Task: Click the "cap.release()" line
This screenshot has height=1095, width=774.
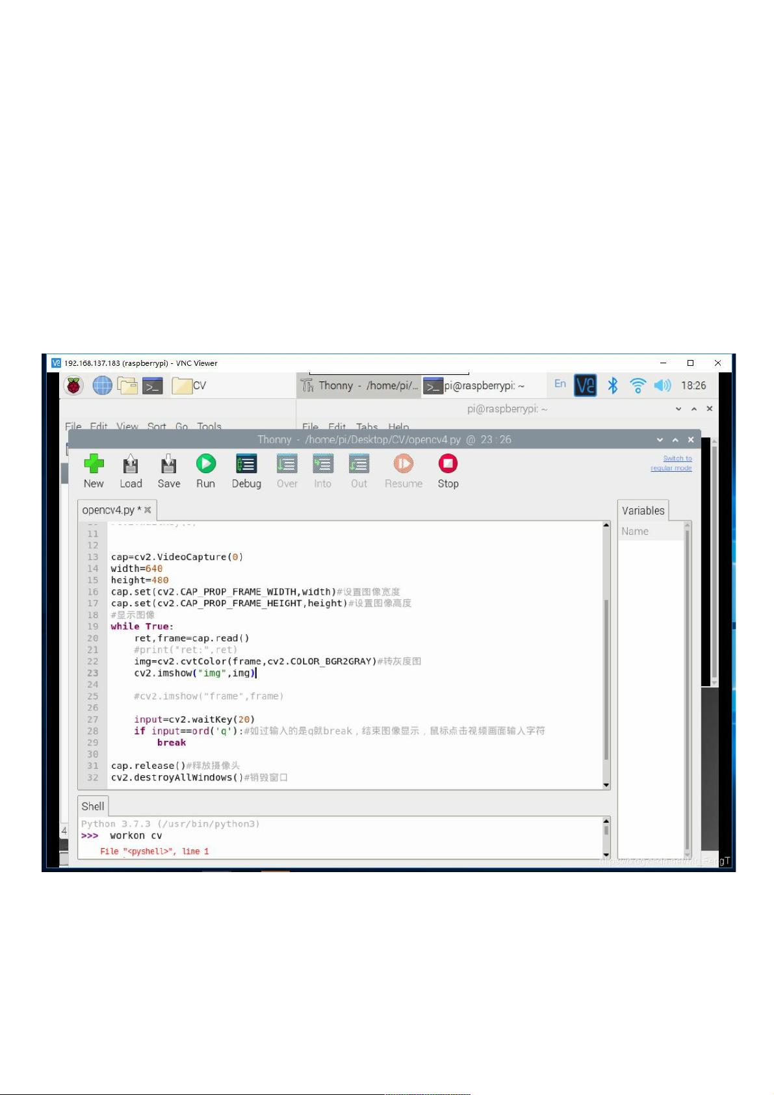Action: [x=175, y=766]
